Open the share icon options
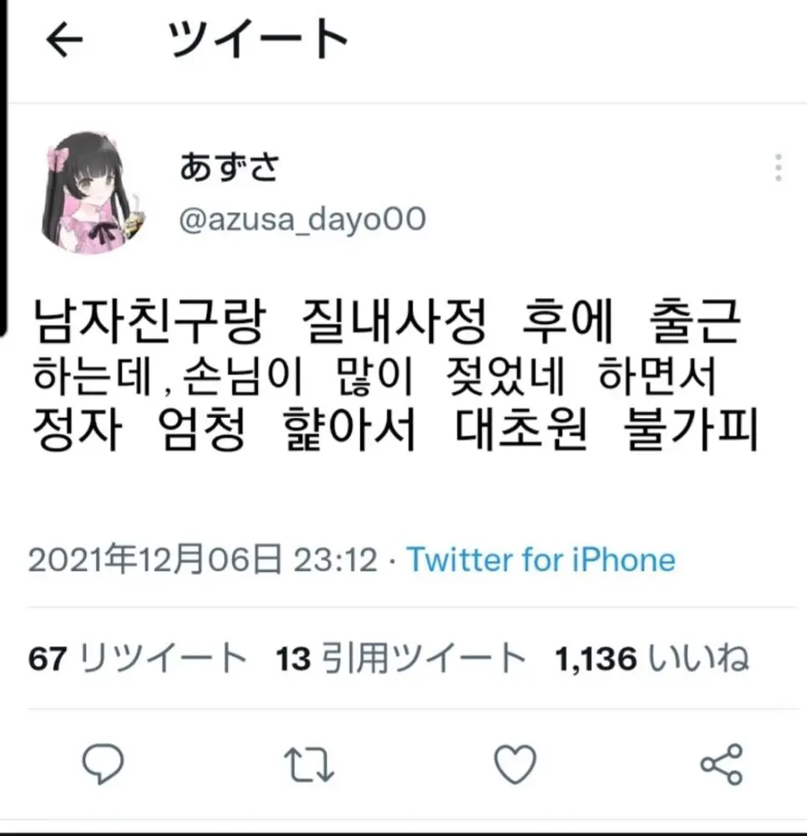Image resolution: width=807 pixels, height=836 pixels. pos(721,764)
